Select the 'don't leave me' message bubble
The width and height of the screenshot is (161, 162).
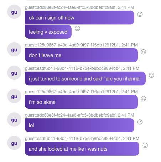coord(81,55)
